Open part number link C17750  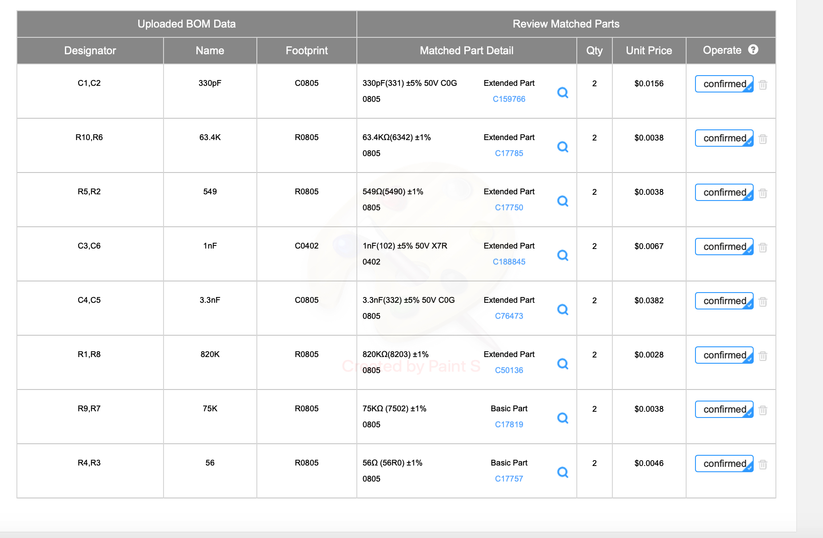509,208
